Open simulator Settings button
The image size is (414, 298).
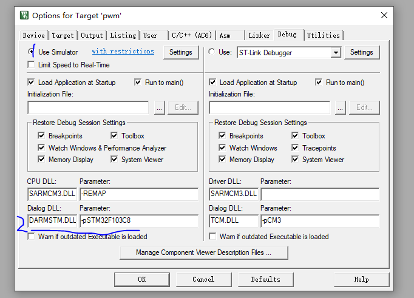[181, 52]
